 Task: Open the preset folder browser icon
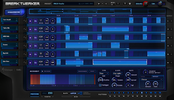[80, 4]
